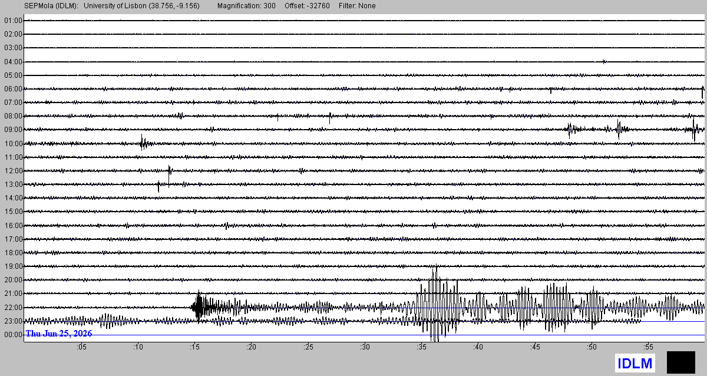Click the 05:00 hour label

click(x=13, y=75)
